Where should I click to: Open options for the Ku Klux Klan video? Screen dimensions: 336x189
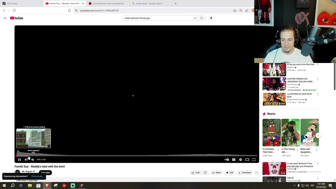coord(318,65)
